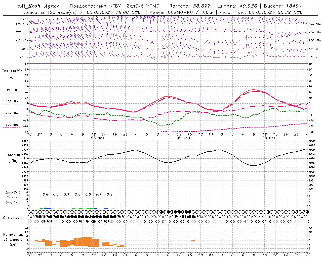
Task: Click the Осадки label
Action: pos(13,197)
